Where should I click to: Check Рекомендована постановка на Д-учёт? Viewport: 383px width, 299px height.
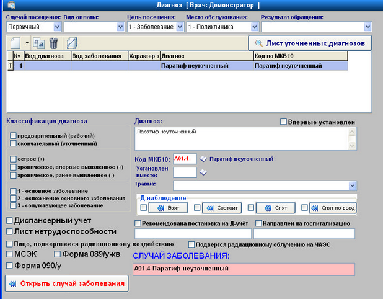coord(138,223)
